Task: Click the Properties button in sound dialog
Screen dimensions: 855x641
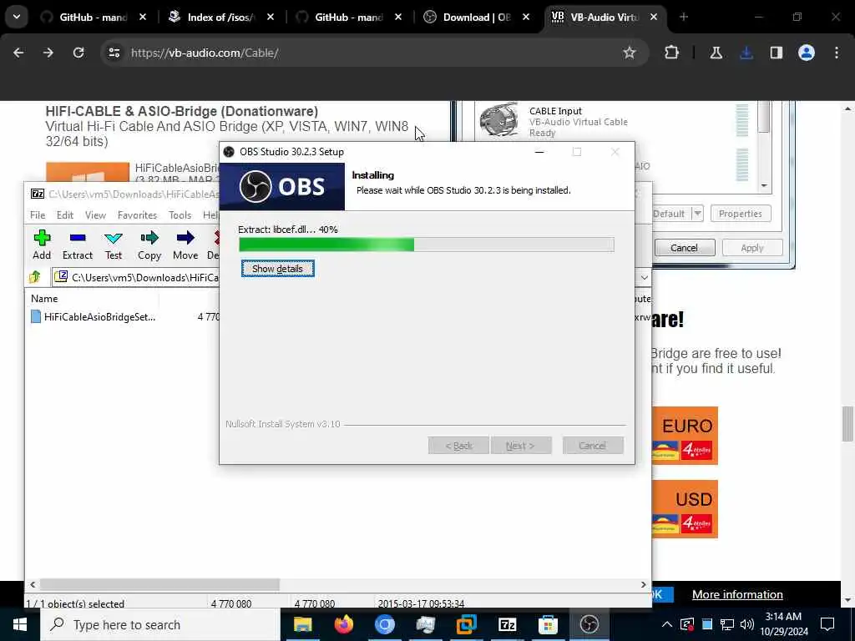Action: [x=741, y=214]
